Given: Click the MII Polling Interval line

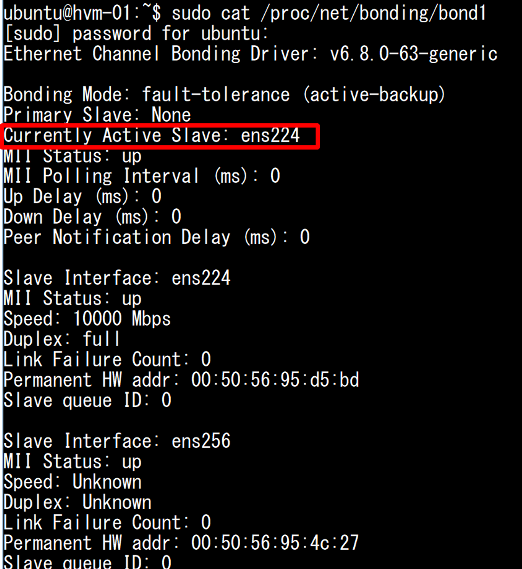Looking at the screenshot, I should pyautogui.click(x=142, y=176).
